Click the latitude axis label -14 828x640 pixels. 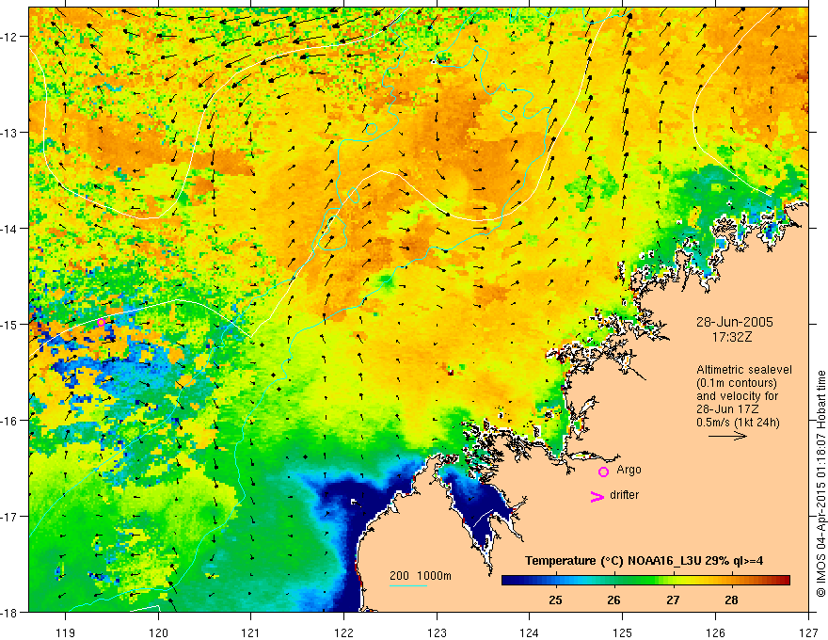click(x=9, y=229)
